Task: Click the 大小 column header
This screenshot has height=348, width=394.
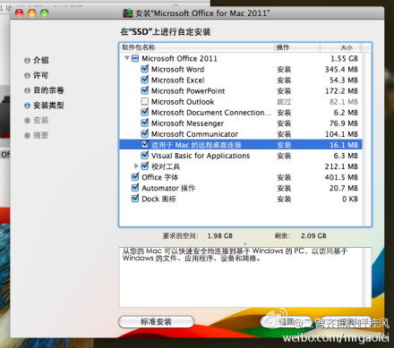Action: tap(341, 47)
